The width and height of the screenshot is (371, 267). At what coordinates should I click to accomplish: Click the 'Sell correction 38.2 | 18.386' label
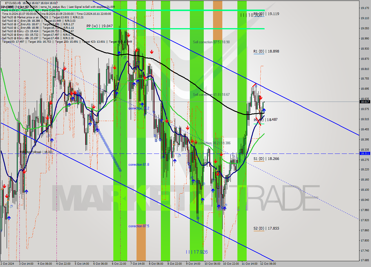212,143
